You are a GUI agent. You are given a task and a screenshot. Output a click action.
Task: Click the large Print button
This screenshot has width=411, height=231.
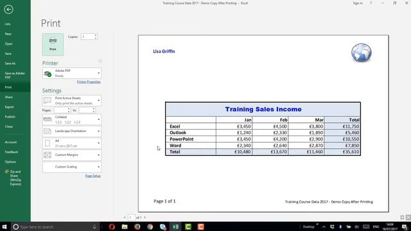click(53, 44)
